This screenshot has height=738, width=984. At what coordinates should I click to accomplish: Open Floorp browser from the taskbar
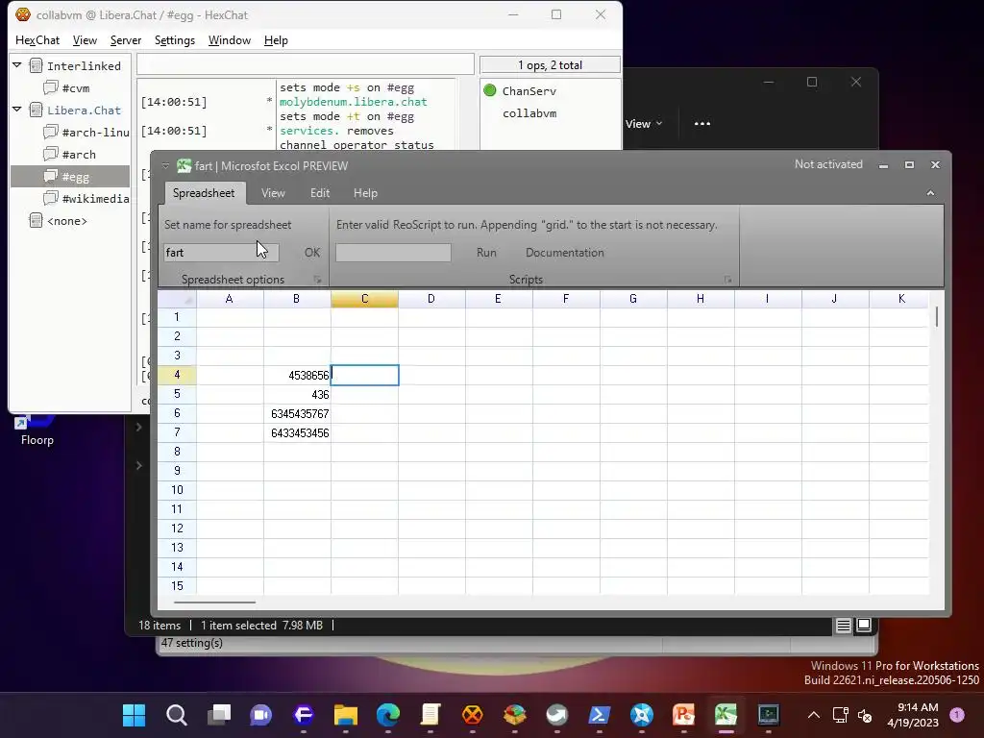click(303, 715)
